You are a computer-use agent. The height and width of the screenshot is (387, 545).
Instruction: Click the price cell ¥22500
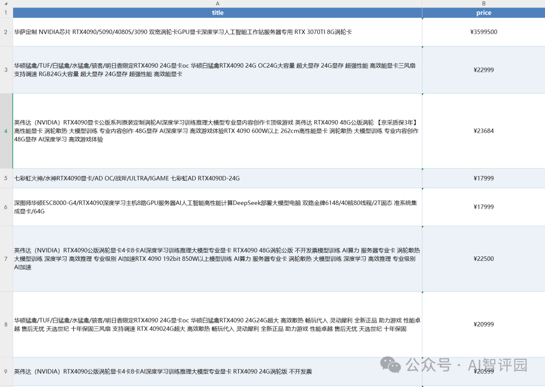(x=483, y=259)
